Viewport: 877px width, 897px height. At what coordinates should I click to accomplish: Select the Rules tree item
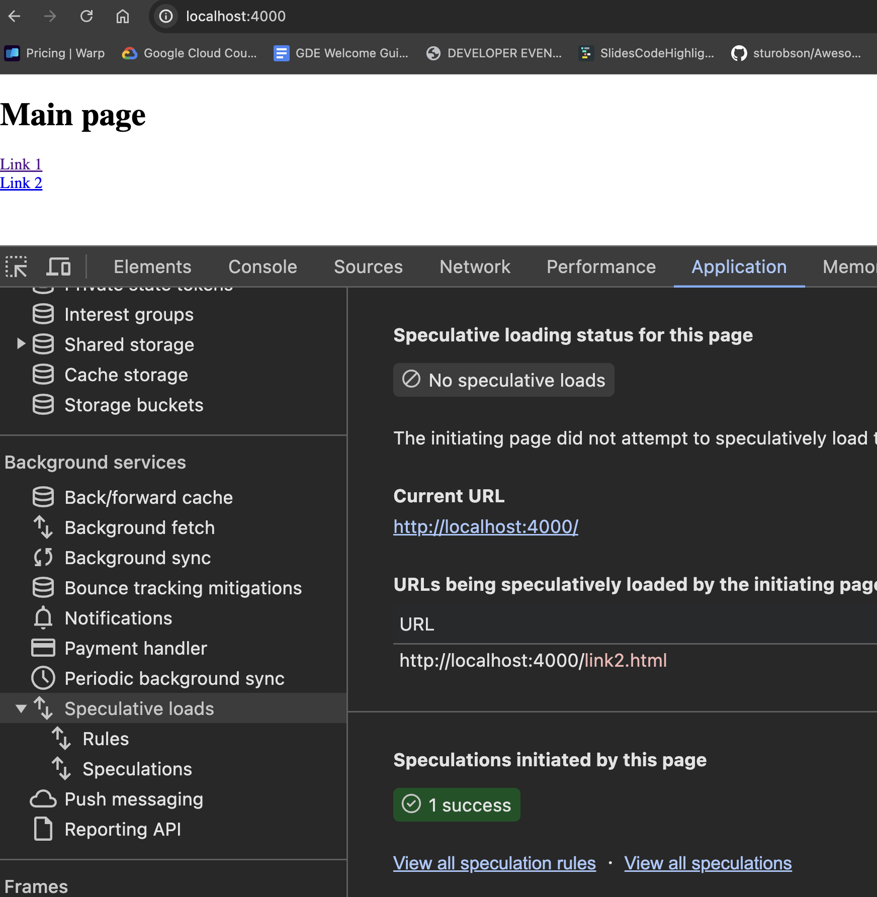click(106, 739)
